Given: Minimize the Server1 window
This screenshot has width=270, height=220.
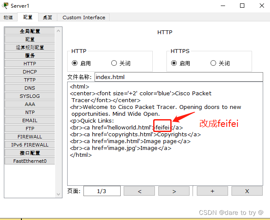Looking at the screenshot, I should point(223,6).
